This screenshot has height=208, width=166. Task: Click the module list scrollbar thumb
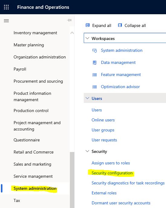(72, 180)
